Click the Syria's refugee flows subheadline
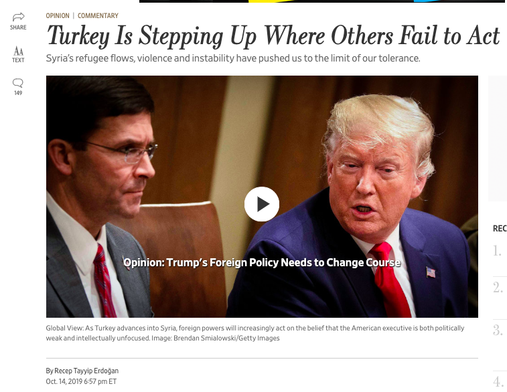The image size is (507, 392). point(233,58)
